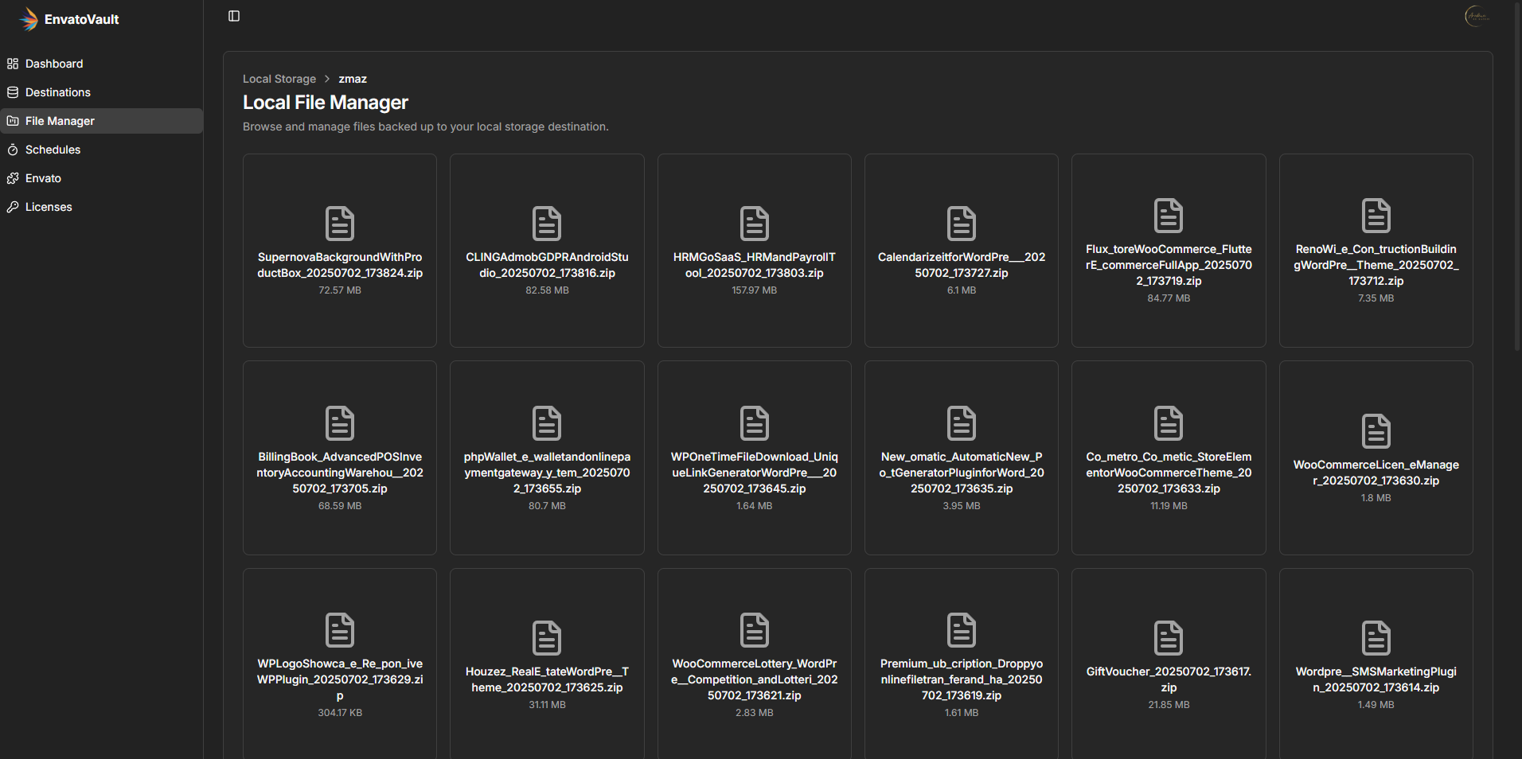Select filename WooCommerceLicen_eManager_20250702_173630.zip
Screen dimensions: 1522x759
(1376, 473)
